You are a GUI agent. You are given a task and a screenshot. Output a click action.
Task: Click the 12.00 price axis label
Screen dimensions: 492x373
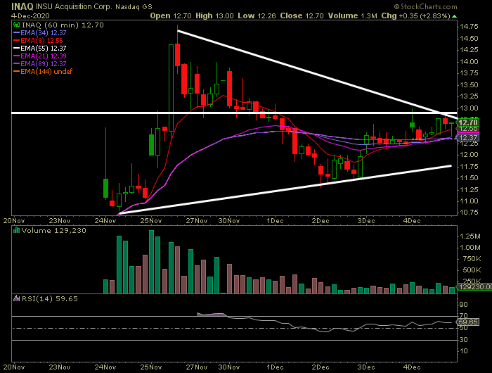pyautogui.click(x=469, y=155)
